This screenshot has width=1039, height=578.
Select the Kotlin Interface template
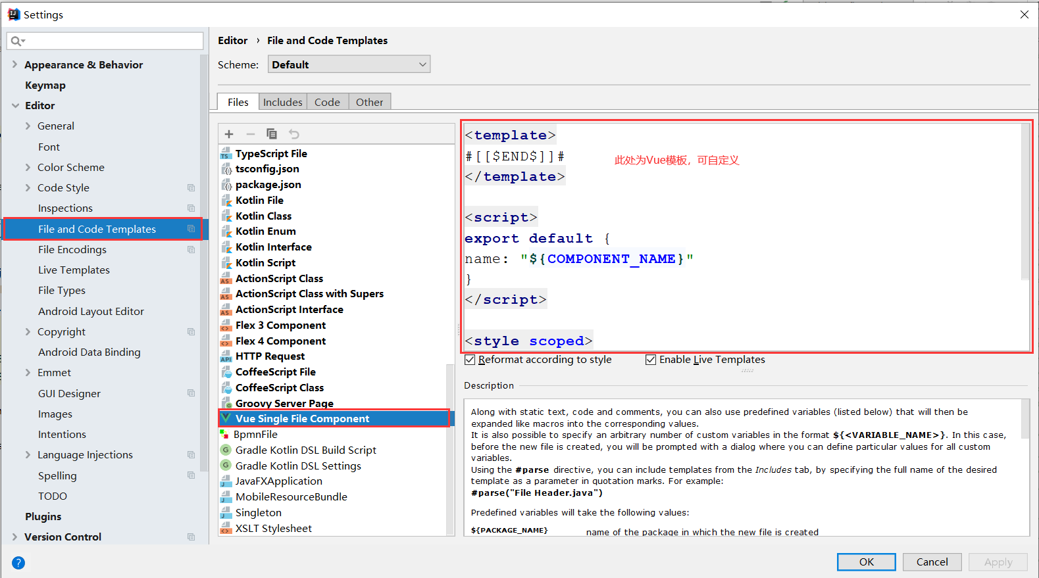point(274,247)
